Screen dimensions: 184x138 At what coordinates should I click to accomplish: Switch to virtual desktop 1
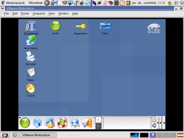point(98,120)
